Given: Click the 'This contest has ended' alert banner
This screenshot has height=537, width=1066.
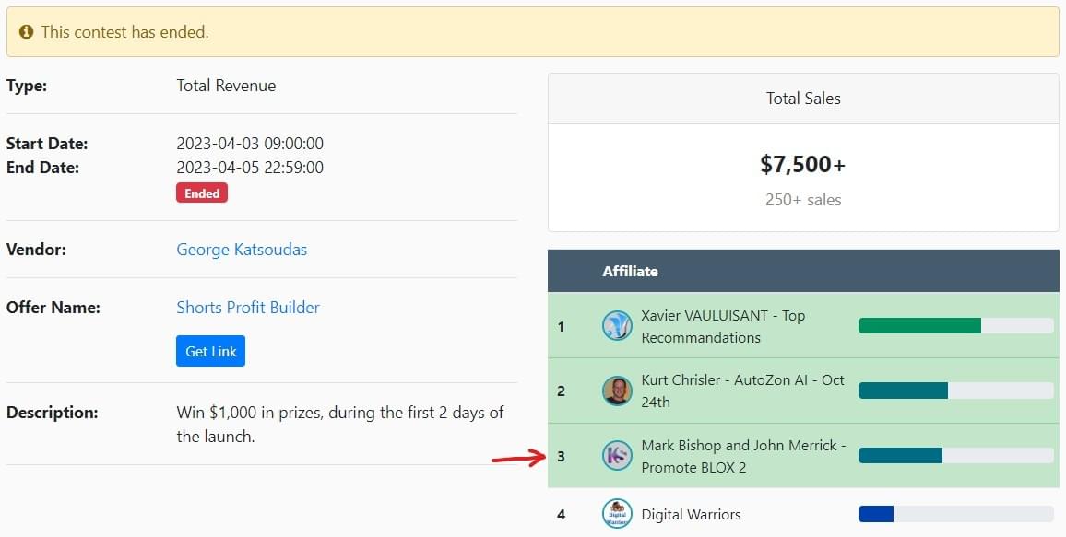Looking at the screenshot, I should click(x=533, y=32).
